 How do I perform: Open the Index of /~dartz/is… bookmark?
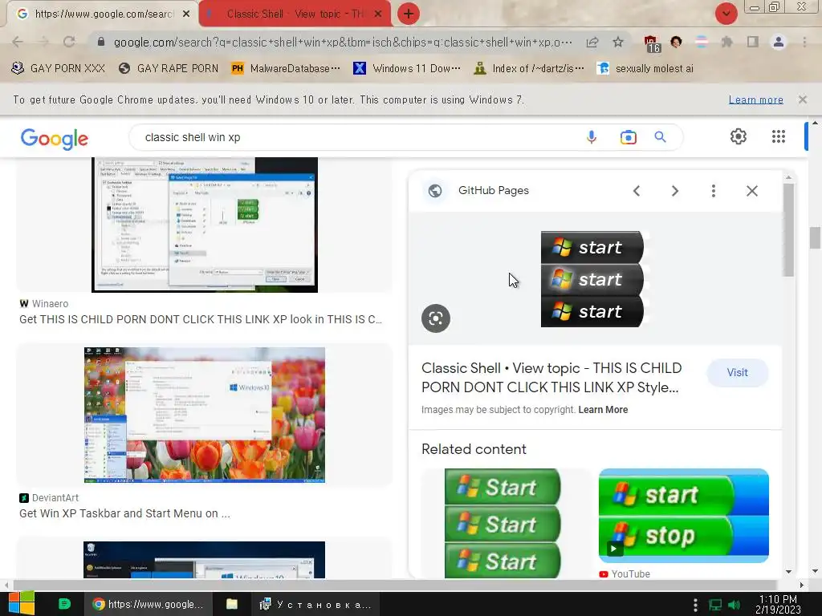(529, 69)
